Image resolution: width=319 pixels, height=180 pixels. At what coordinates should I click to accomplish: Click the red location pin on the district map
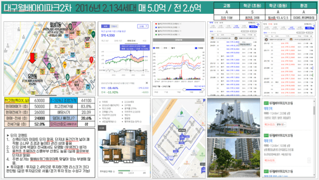click(91, 60)
